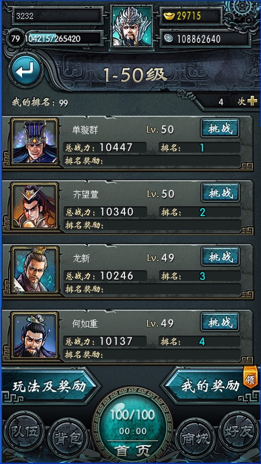View 龙新 portrait thumbnail
This screenshot has height=464, width=261.
[x=35, y=270]
